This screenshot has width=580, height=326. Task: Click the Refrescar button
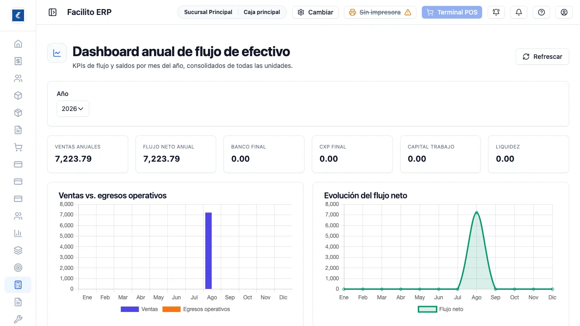click(542, 57)
